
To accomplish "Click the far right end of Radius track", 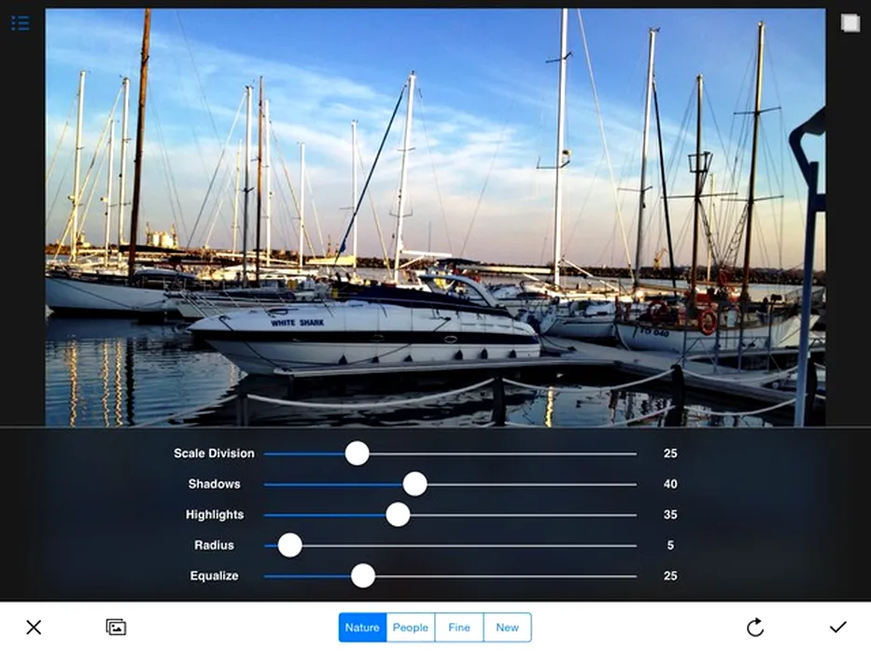I will tap(633, 546).
